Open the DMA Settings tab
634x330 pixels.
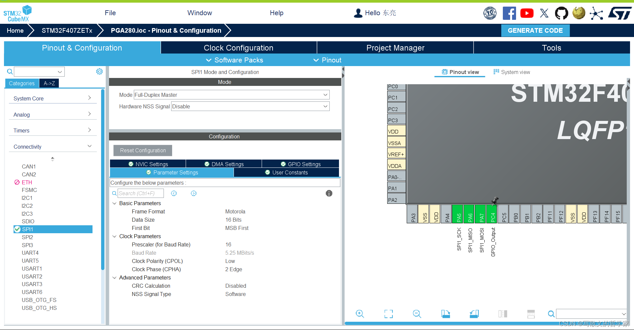[x=224, y=164]
